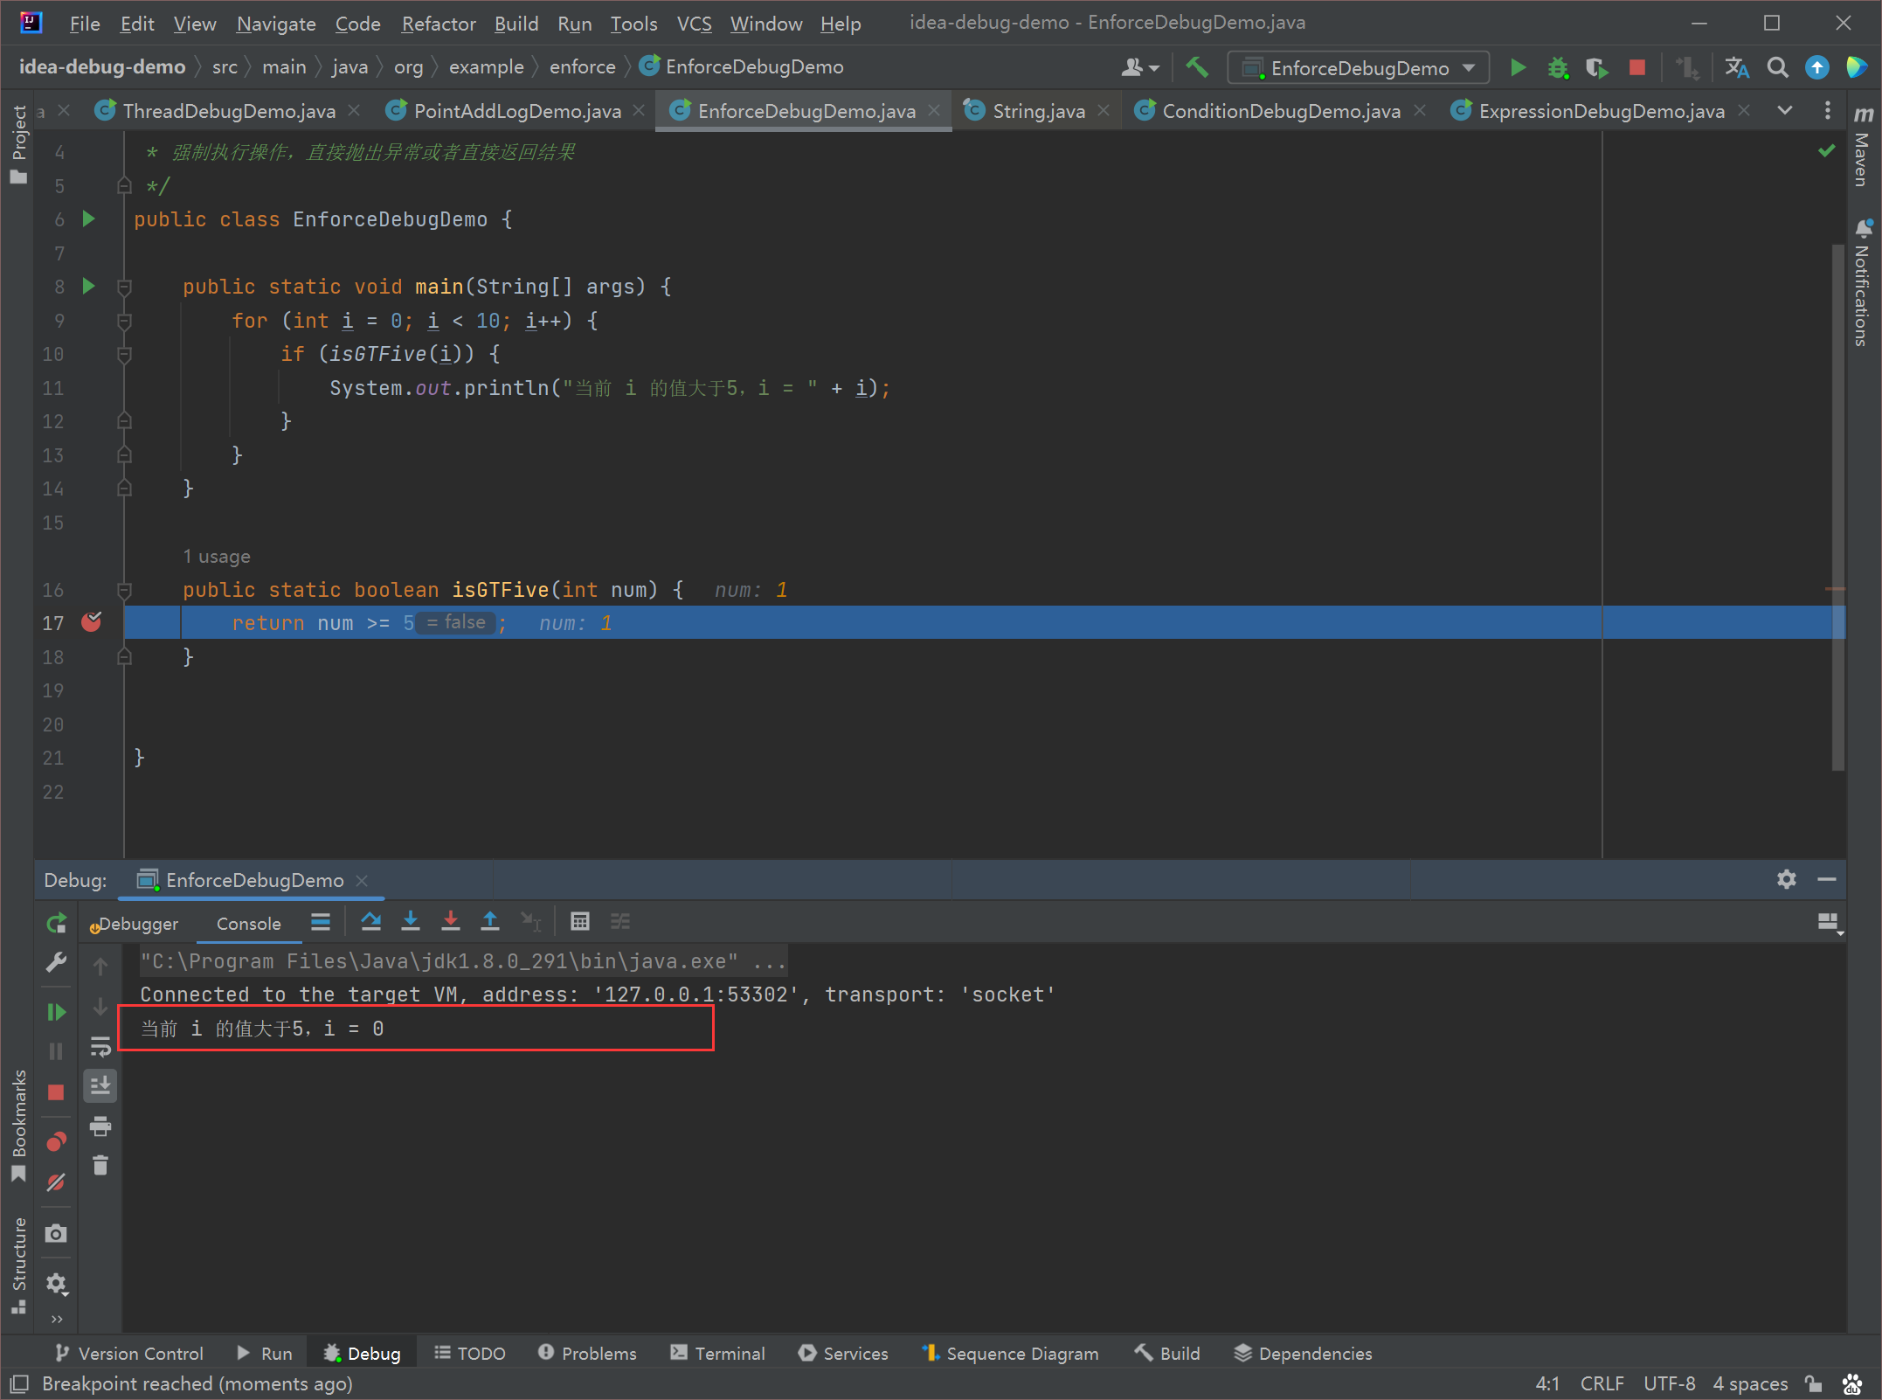1882x1400 pixels.
Task: Show hidden editor tabs chevron
Action: (x=1785, y=111)
